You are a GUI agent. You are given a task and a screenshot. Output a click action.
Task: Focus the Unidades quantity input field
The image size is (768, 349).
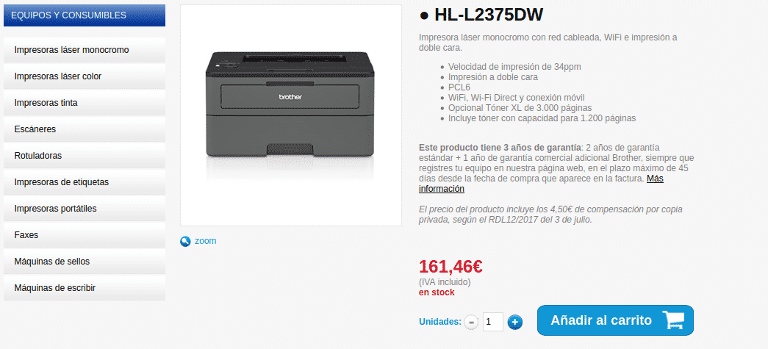click(492, 322)
